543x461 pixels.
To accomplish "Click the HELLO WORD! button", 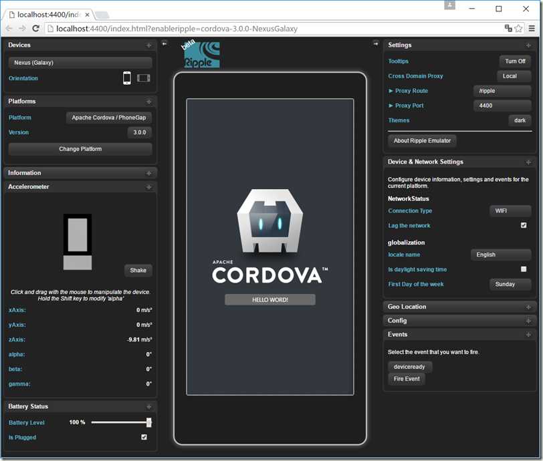I will point(270,299).
